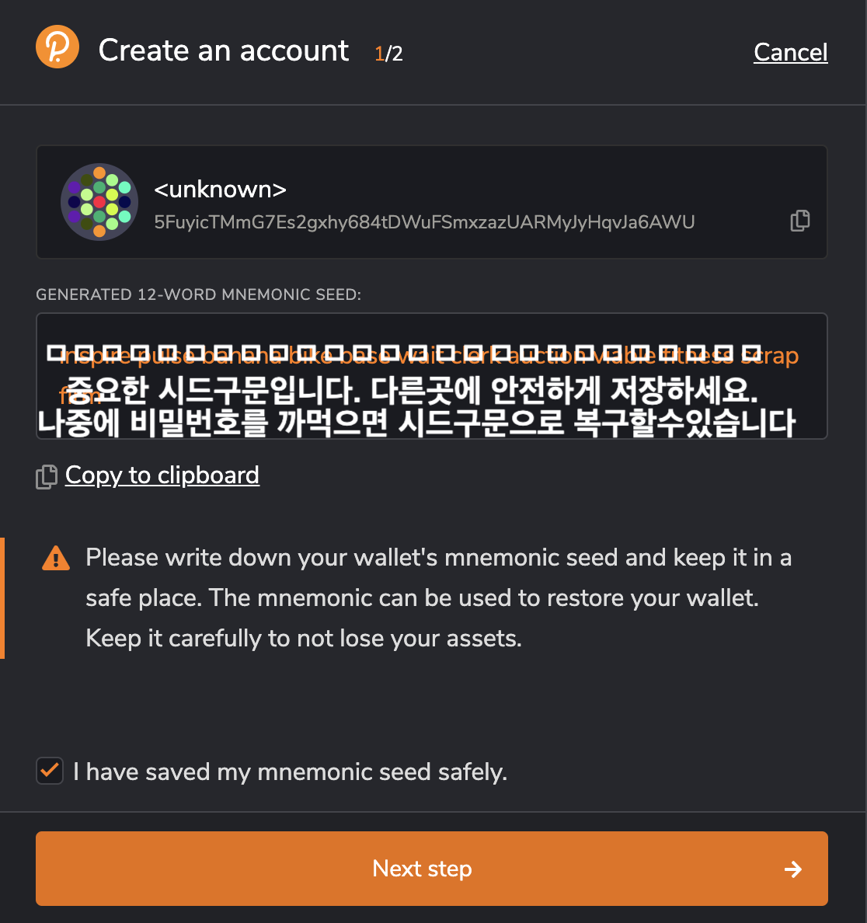
Task: Click the mnemonic safety warning message
Action: coord(438,597)
